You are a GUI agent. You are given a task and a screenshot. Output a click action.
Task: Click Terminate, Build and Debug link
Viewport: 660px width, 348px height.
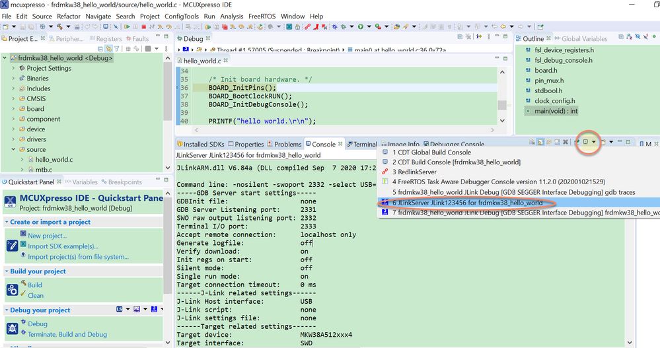67,334
